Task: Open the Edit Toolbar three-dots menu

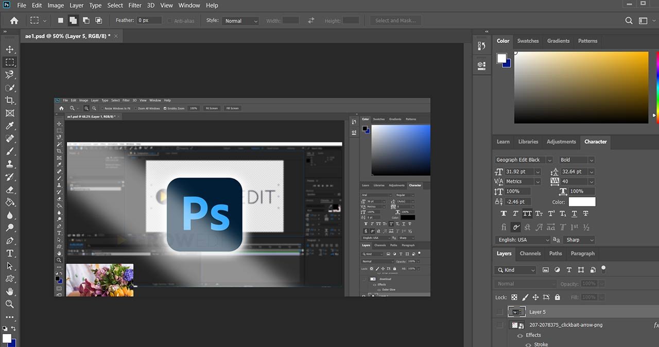Action: click(10, 317)
